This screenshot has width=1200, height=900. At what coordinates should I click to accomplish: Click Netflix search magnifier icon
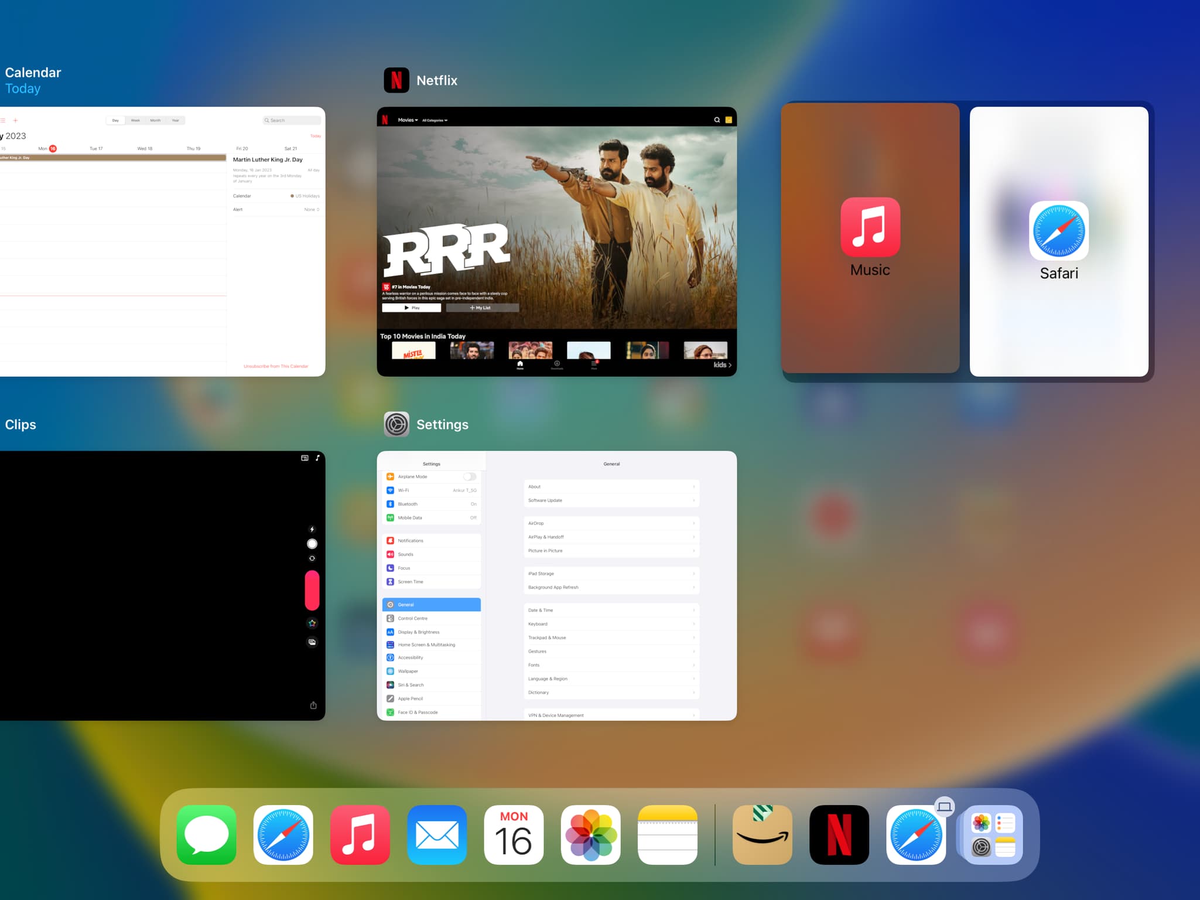[x=717, y=120]
